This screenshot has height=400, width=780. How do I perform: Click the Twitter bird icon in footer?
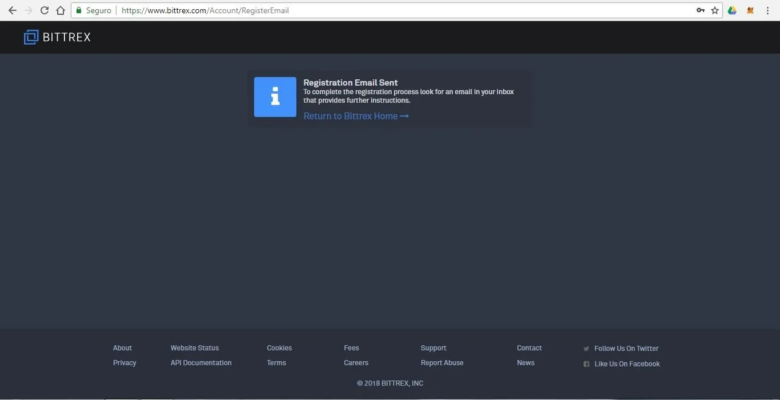point(586,349)
